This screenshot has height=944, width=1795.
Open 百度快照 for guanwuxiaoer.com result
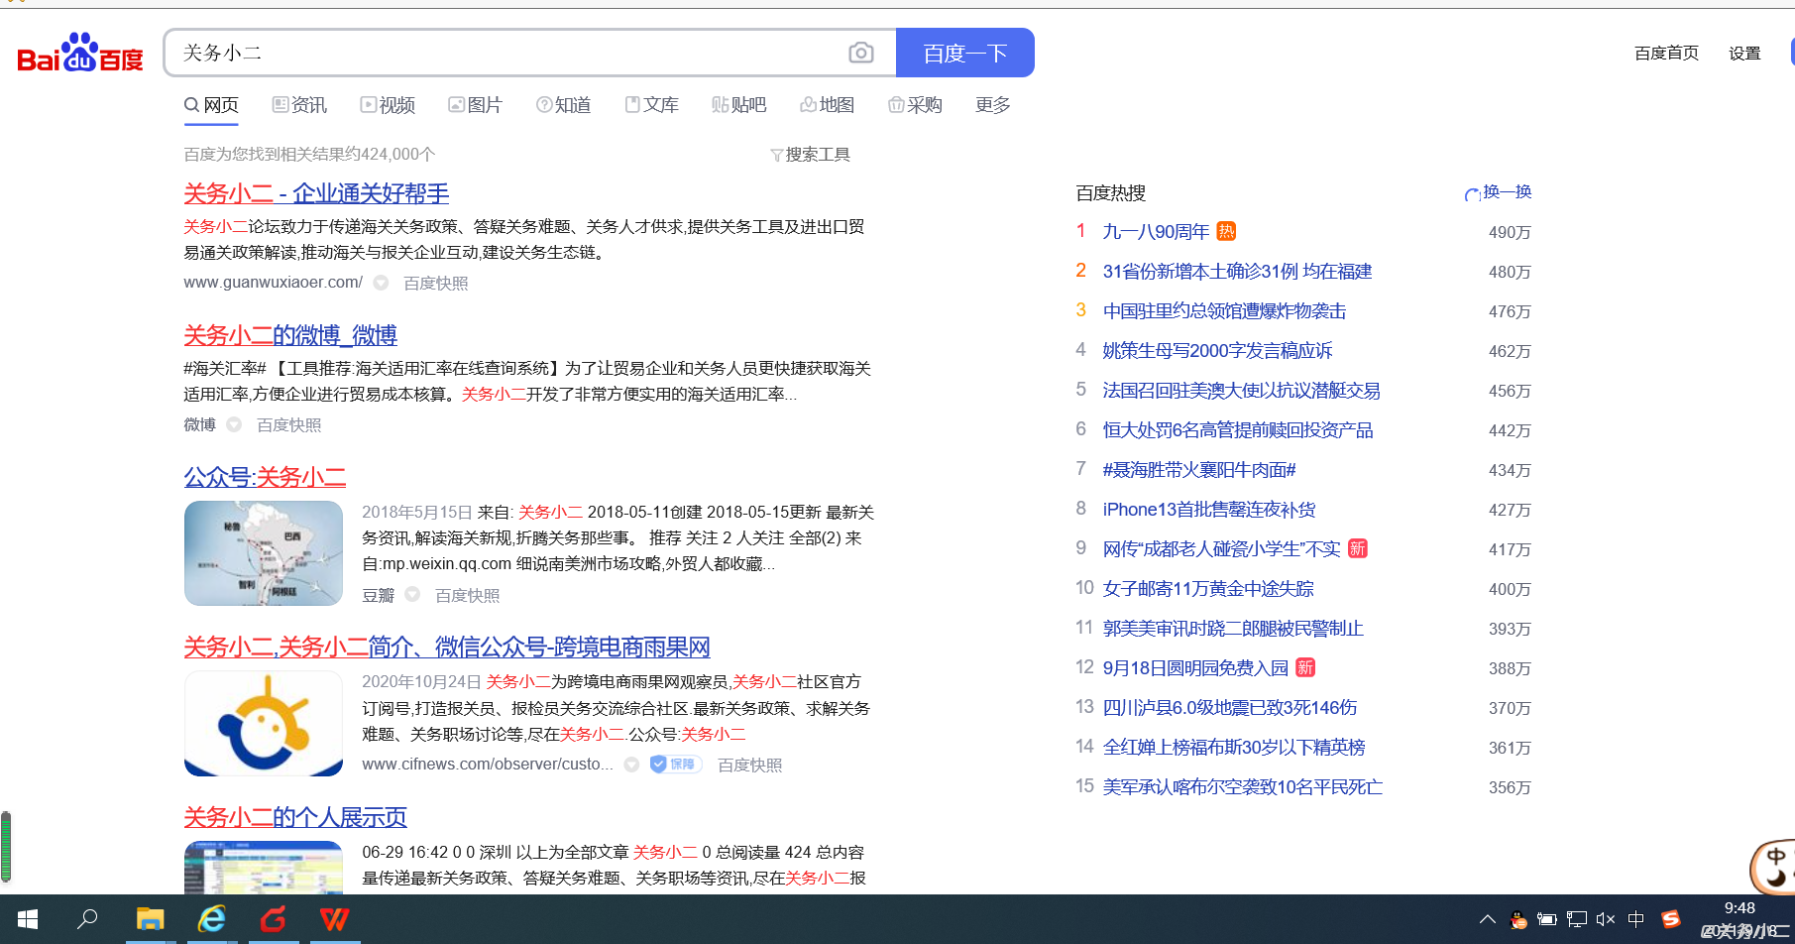click(436, 284)
